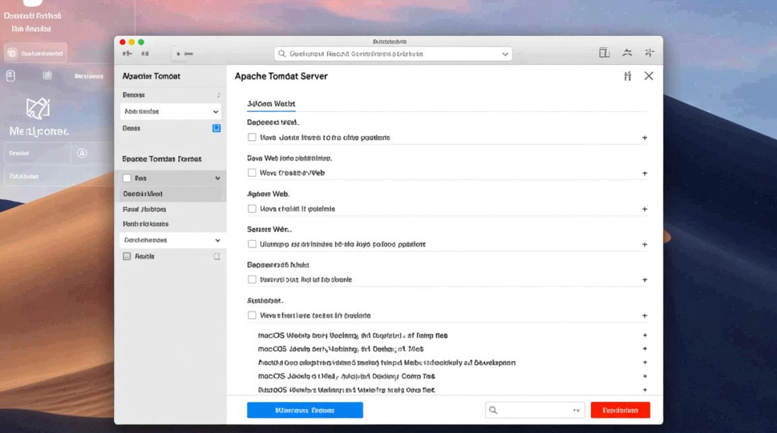Click the blue button at the dialog bottom
Screen dimensions: 777x433
click(305, 410)
